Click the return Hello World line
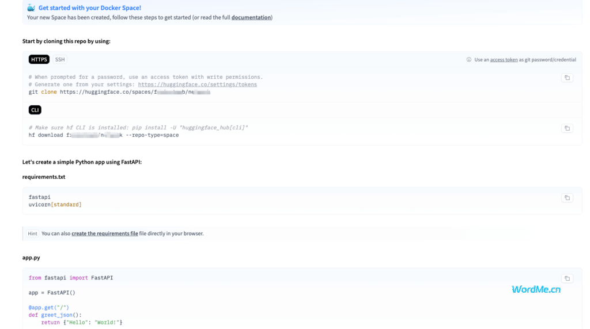Screen dimensions: 590x329 pyautogui.click(x=82, y=323)
